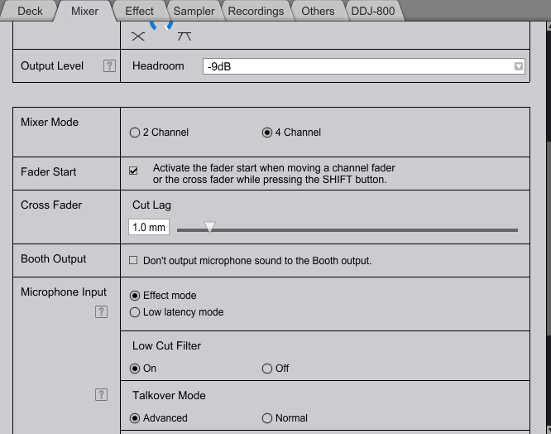Click the Cut Lag slider handle

click(x=209, y=227)
